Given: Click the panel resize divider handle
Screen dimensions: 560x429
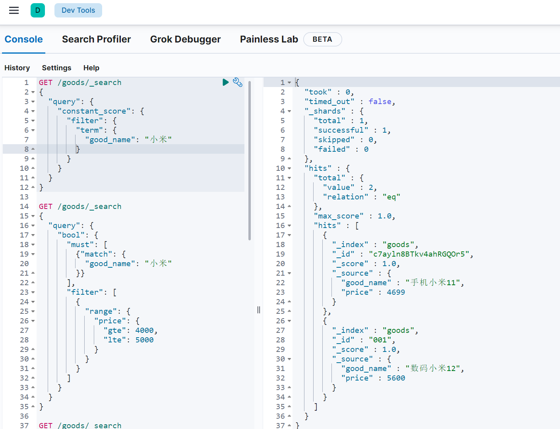Looking at the screenshot, I should pyautogui.click(x=259, y=310).
